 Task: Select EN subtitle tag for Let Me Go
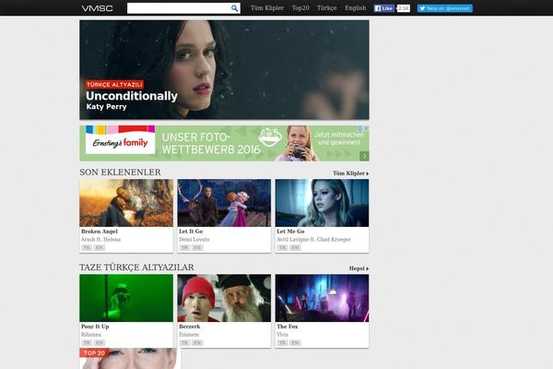point(295,247)
